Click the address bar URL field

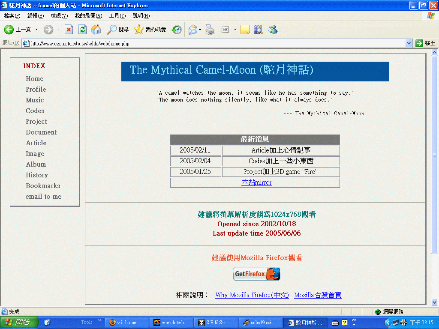[x=214, y=43]
